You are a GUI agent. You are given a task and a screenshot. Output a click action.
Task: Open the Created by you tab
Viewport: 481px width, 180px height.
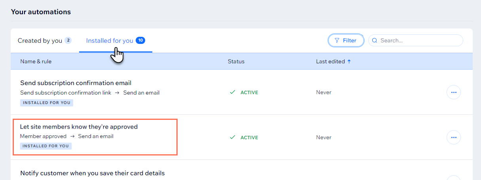[44, 40]
